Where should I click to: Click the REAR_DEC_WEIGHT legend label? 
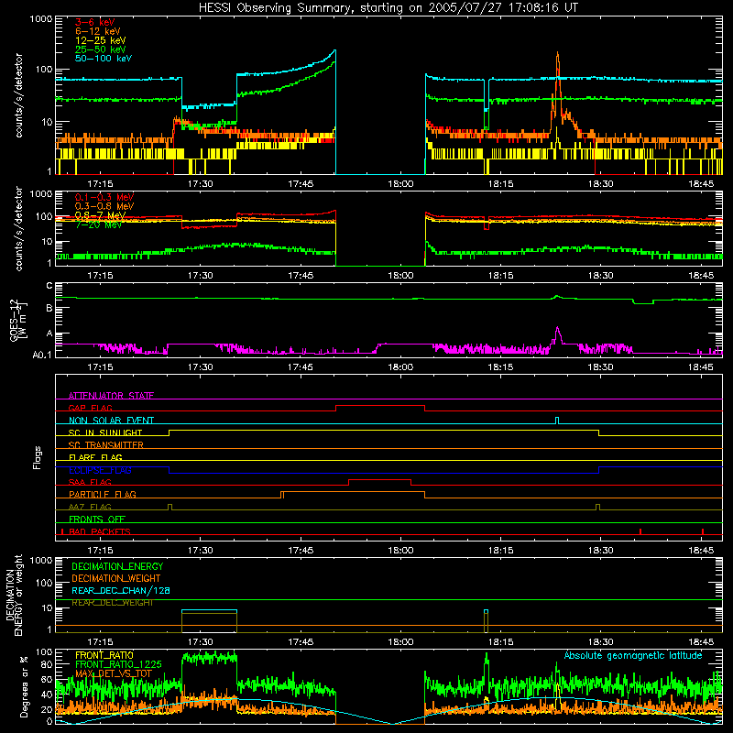(112, 603)
